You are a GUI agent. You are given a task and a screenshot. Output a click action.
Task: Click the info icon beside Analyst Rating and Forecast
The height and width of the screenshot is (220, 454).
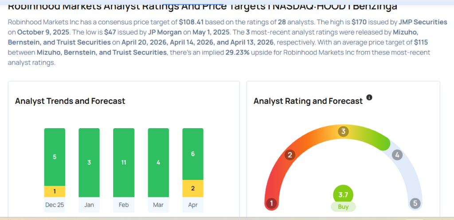pos(369,98)
